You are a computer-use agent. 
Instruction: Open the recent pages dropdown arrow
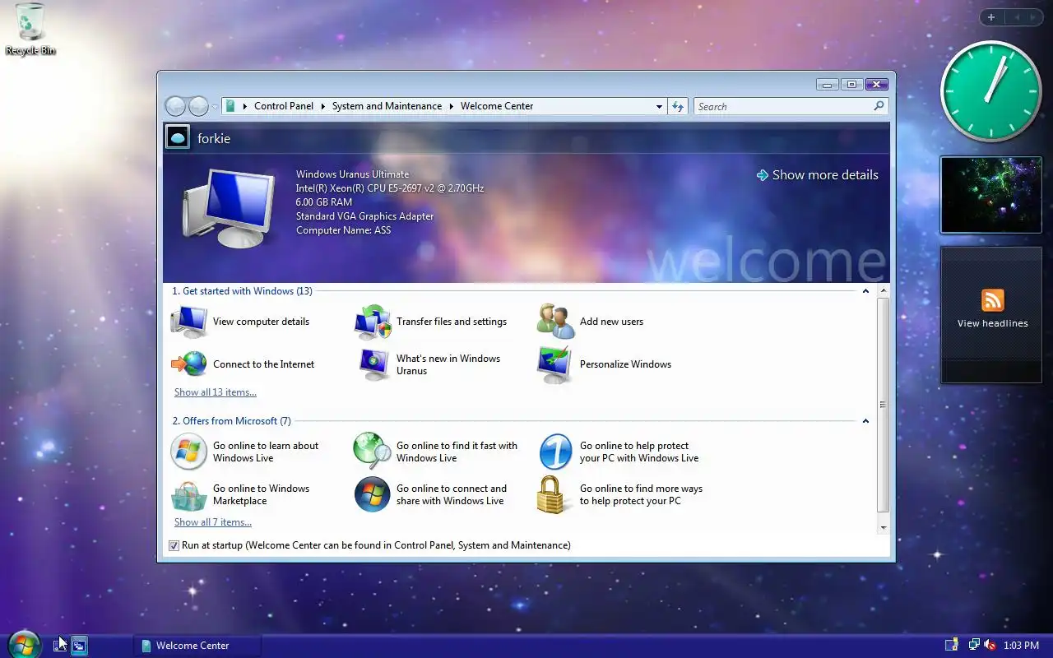(215, 107)
